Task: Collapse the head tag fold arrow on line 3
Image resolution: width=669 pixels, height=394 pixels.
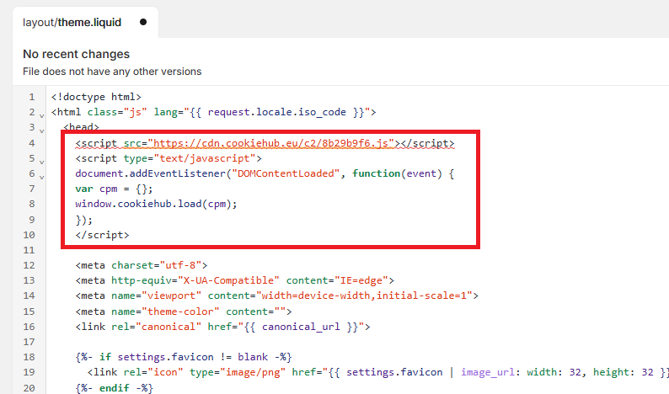Action: pos(42,130)
